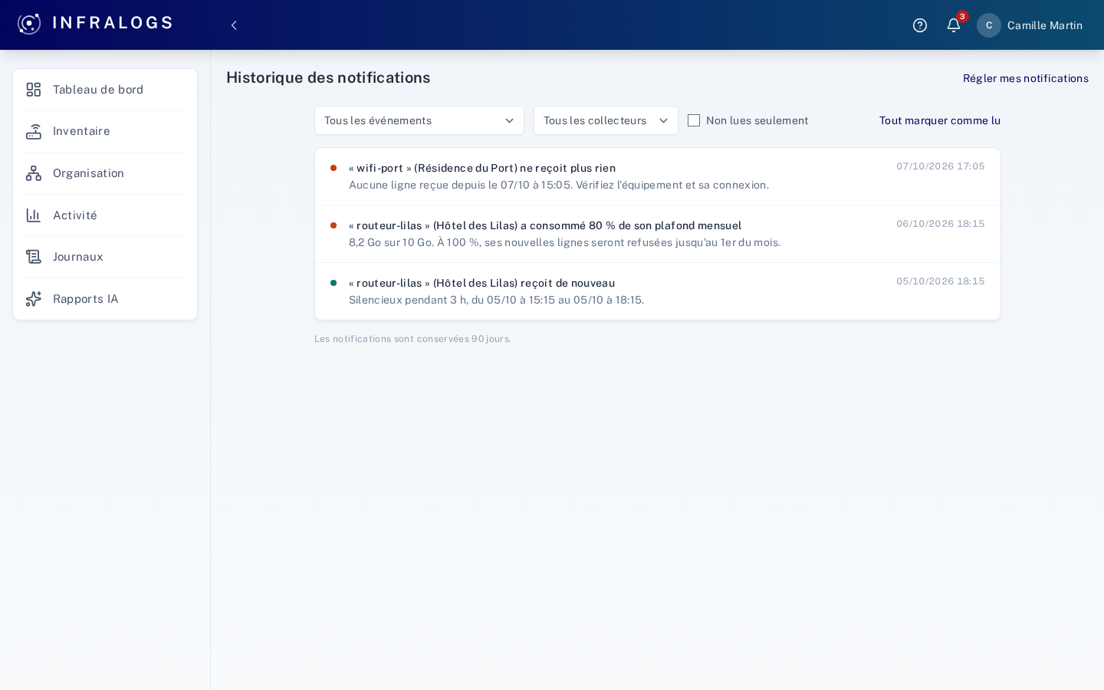Click the Rapports IA sparkle icon
The height and width of the screenshot is (690, 1104).
(x=33, y=299)
